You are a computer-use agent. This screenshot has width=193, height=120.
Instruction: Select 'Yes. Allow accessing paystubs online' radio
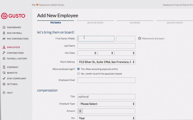[78, 69]
